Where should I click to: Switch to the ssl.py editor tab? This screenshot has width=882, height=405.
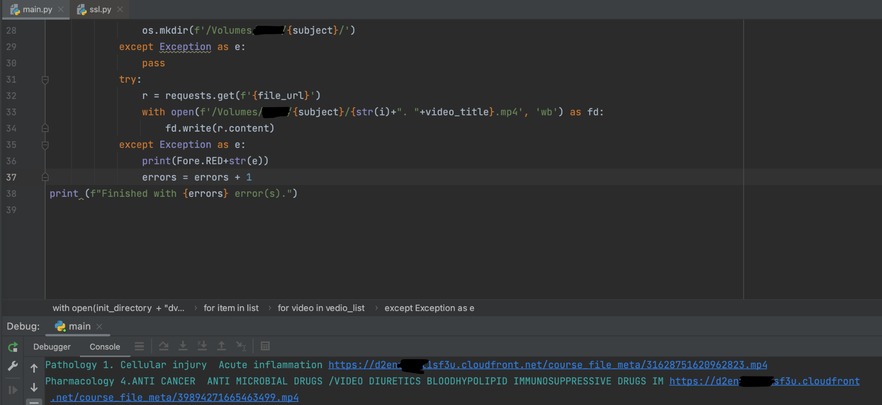point(100,9)
